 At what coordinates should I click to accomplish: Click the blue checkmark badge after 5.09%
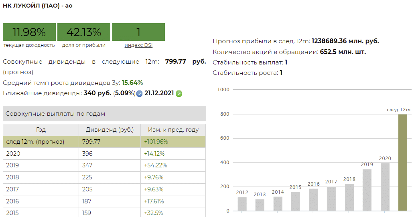pyautogui.click(x=139, y=94)
